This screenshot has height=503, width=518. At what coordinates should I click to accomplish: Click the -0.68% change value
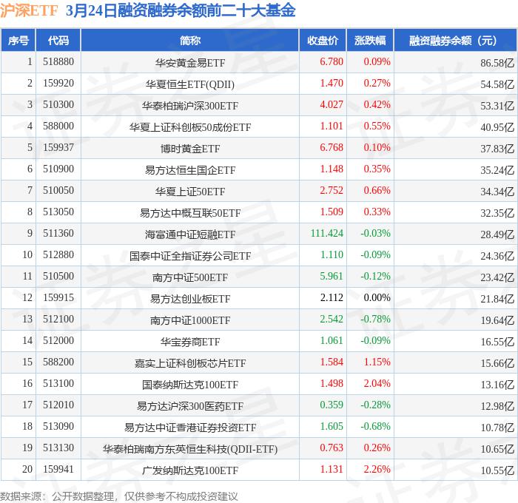tap(376, 427)
